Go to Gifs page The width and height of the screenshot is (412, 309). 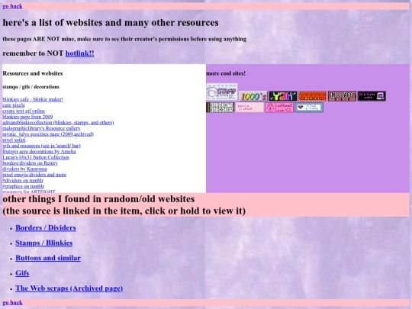pyautogui.click(x=22, y=273)
